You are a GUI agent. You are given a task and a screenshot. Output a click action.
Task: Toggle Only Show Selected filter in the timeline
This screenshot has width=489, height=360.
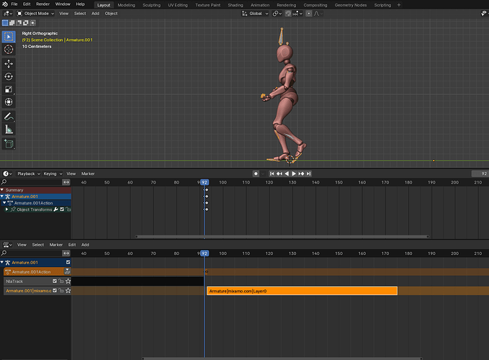click(66, 182)
